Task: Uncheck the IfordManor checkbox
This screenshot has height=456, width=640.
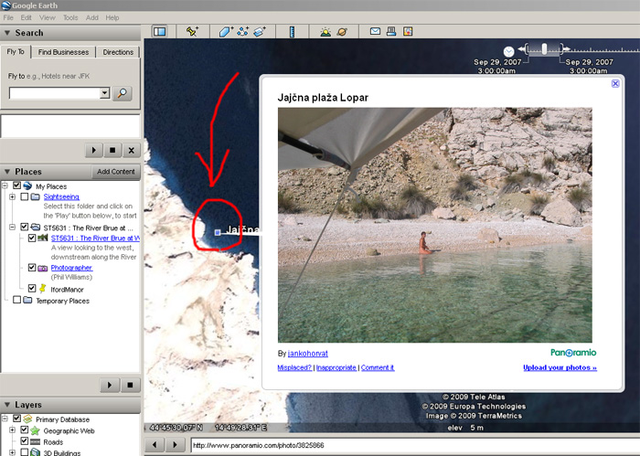Action: pos(32,288)
